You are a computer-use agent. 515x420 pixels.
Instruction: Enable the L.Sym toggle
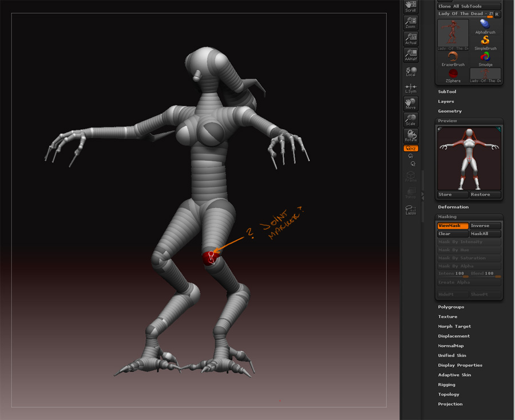410,88
